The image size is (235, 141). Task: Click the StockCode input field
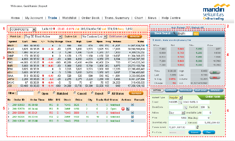coord(176,107)
